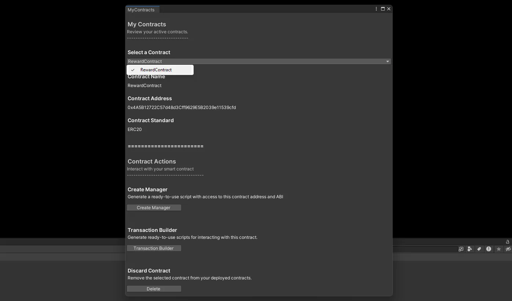512x301 pixels.
Task: Click the maximize window icon next to close
Action: click(383, 8)
